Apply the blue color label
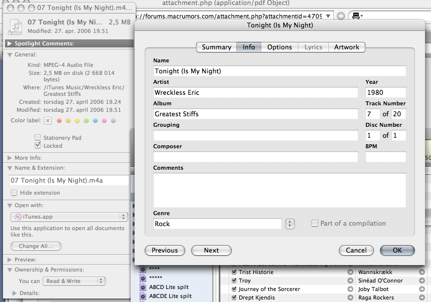 (96, 121)
